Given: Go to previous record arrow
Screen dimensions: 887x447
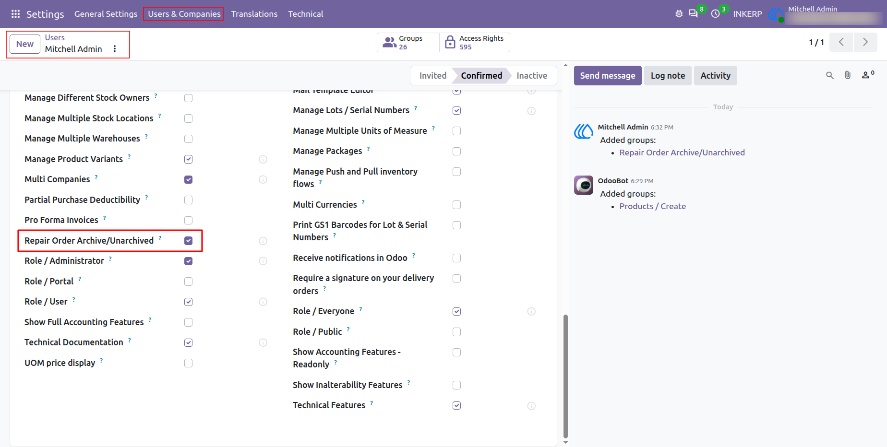Looking at the screenshot, I should (x=841, y=42).
